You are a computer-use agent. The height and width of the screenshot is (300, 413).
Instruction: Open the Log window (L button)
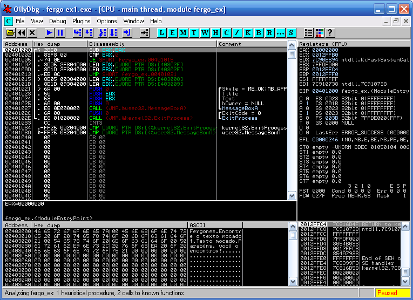point(161,33)
